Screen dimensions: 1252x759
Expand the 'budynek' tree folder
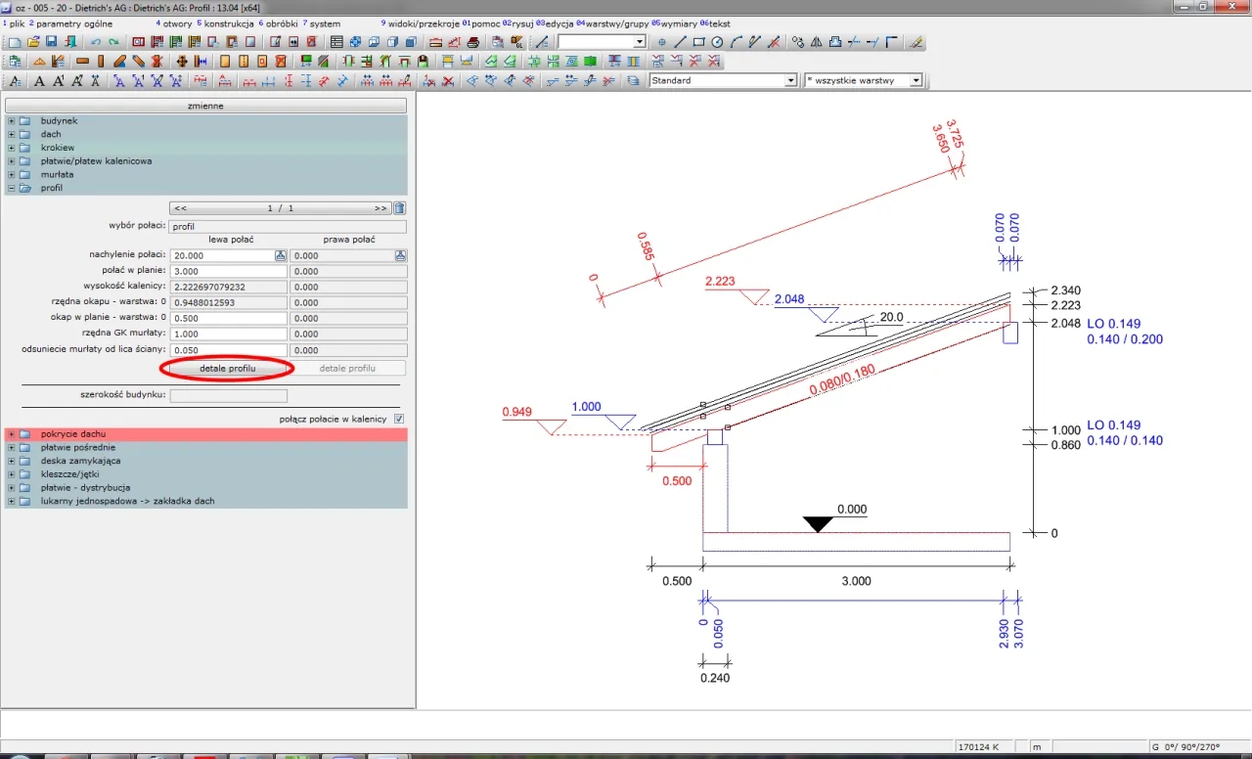click(x=11, y=121)
